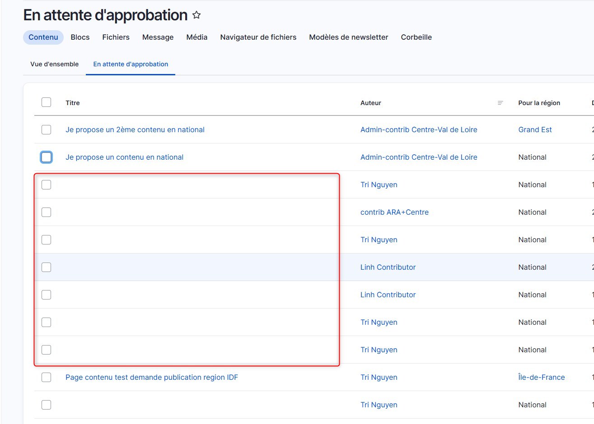The image size is (594, 424).
Task: Open 'Je propose un 2ème contenu en national' link
Action: tap(135, 130)
